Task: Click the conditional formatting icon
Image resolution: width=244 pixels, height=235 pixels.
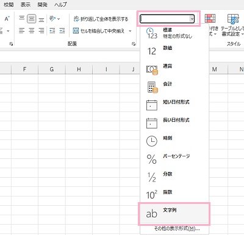Action: tap(210, 19)
